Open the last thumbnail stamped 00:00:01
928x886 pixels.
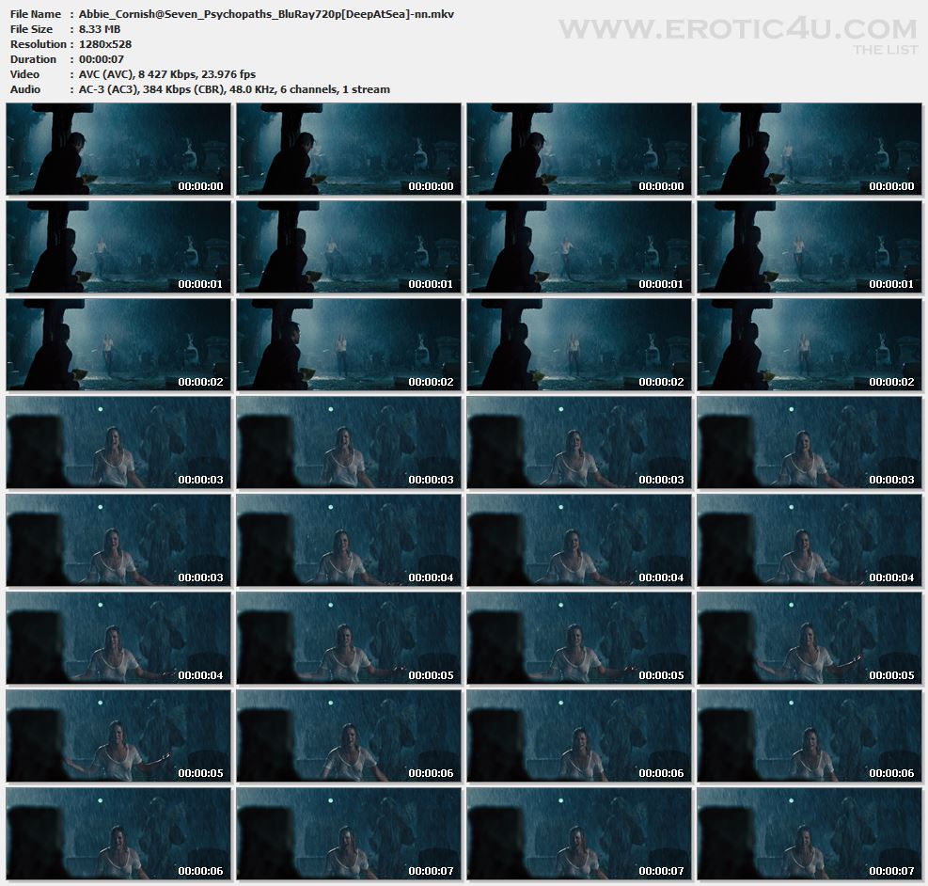(x=809, y=246)
